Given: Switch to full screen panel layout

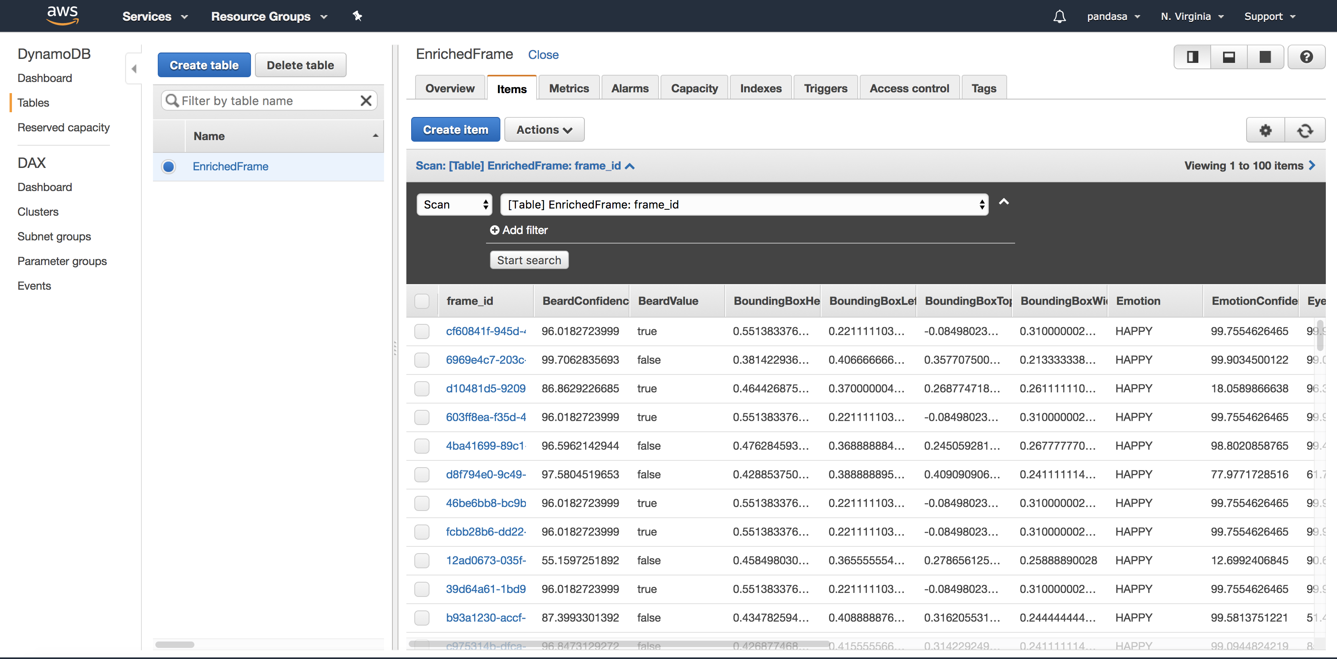Looking at the screenshot, I should tap(1265, 57).
